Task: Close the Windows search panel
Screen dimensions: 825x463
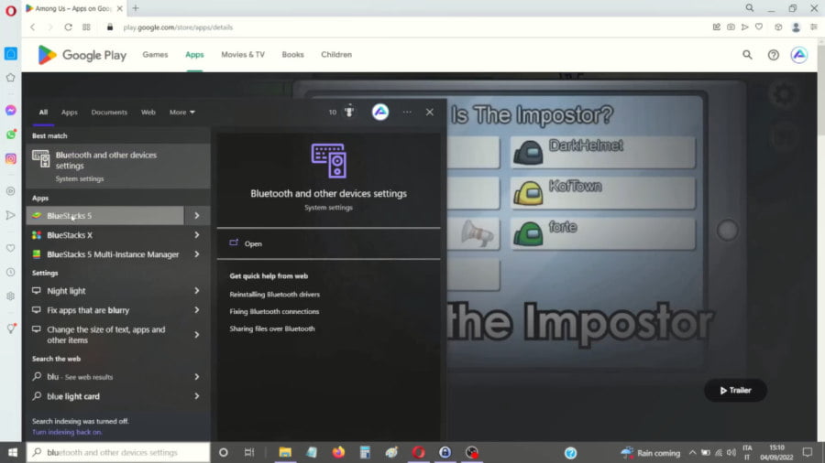Action: pos(429,112)
